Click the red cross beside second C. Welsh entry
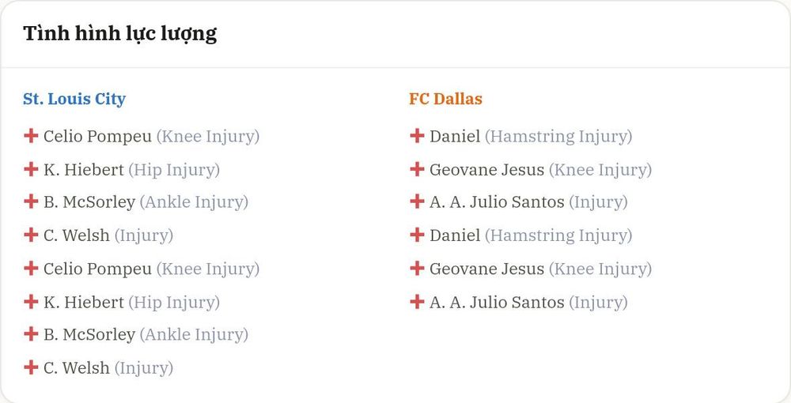791x403 pixels. click(31, 367)
